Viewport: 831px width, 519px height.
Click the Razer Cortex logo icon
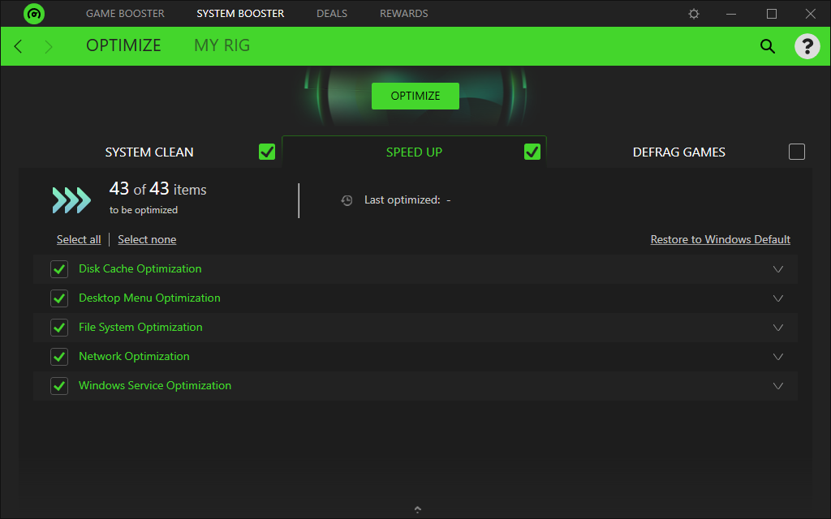(34, 14)
